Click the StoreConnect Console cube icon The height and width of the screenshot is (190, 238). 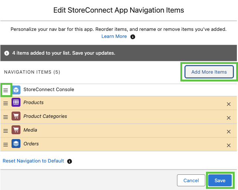(x=16, y=90)
